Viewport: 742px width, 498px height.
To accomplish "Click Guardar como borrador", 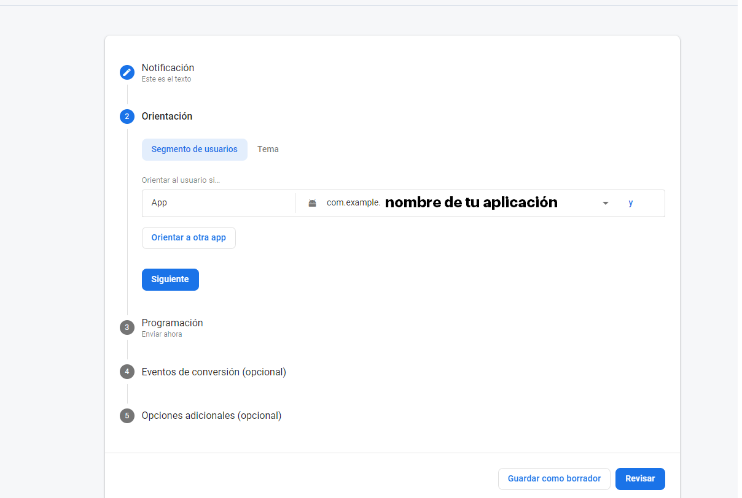I will [554, 479].
